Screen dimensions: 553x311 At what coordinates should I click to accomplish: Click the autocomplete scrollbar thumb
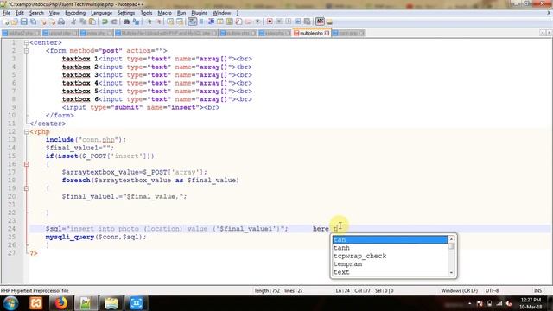click(x=451, y=246)
